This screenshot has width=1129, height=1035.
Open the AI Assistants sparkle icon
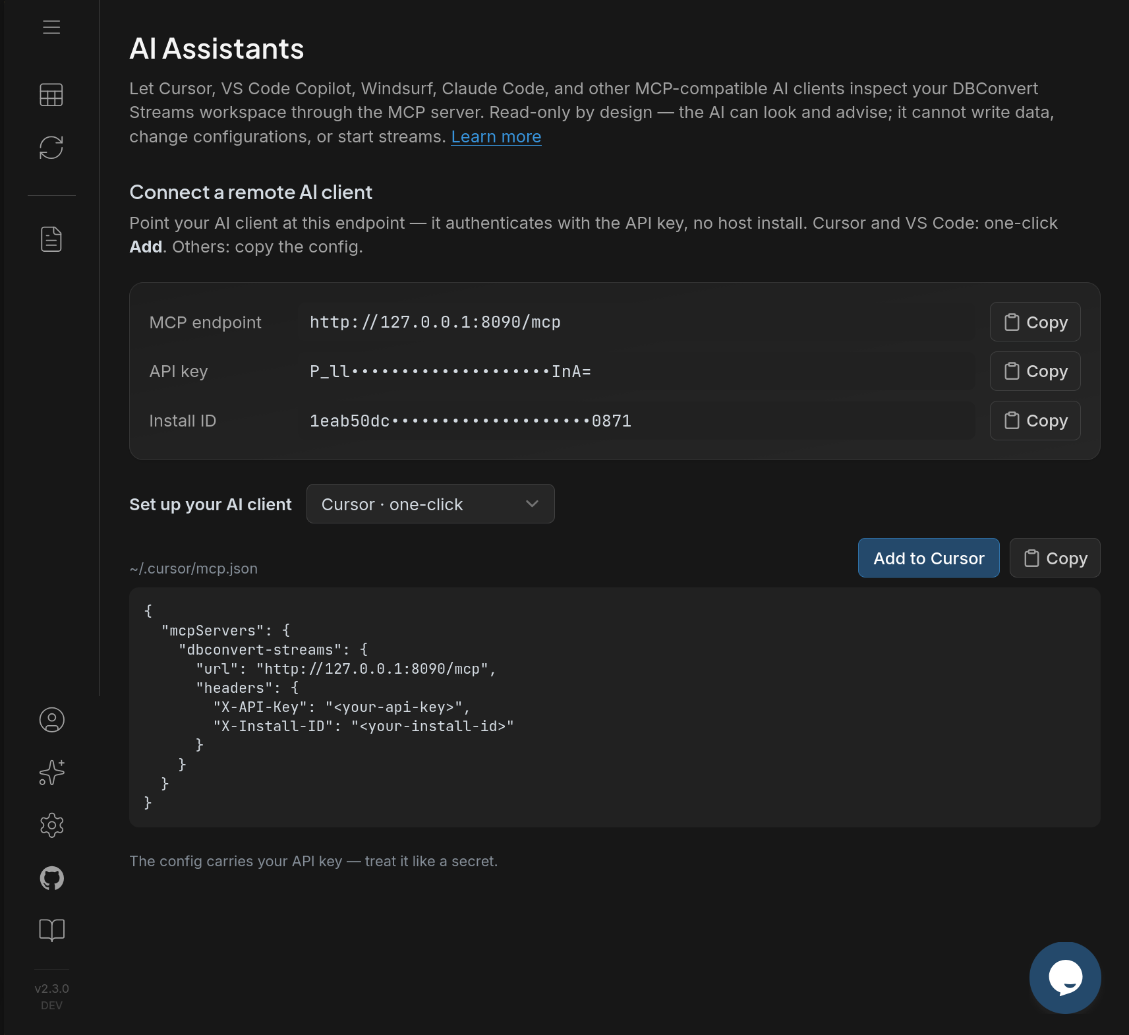(51, 773)
